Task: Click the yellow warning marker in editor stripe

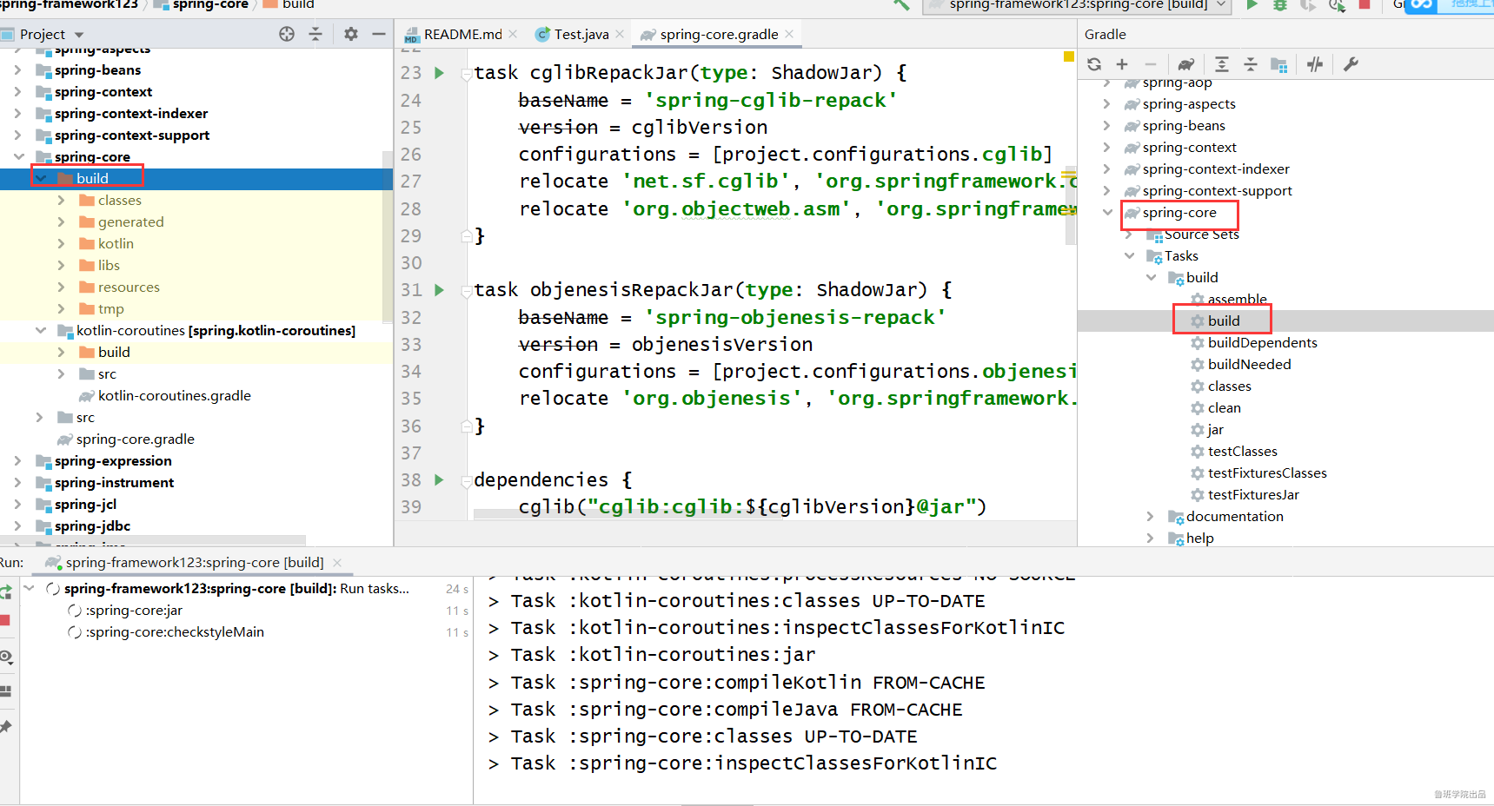Action: pyautogui.click(x=1069, y=56)
